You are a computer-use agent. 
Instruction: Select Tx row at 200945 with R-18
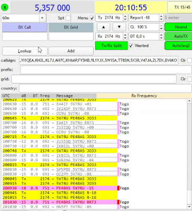(60, 192)
